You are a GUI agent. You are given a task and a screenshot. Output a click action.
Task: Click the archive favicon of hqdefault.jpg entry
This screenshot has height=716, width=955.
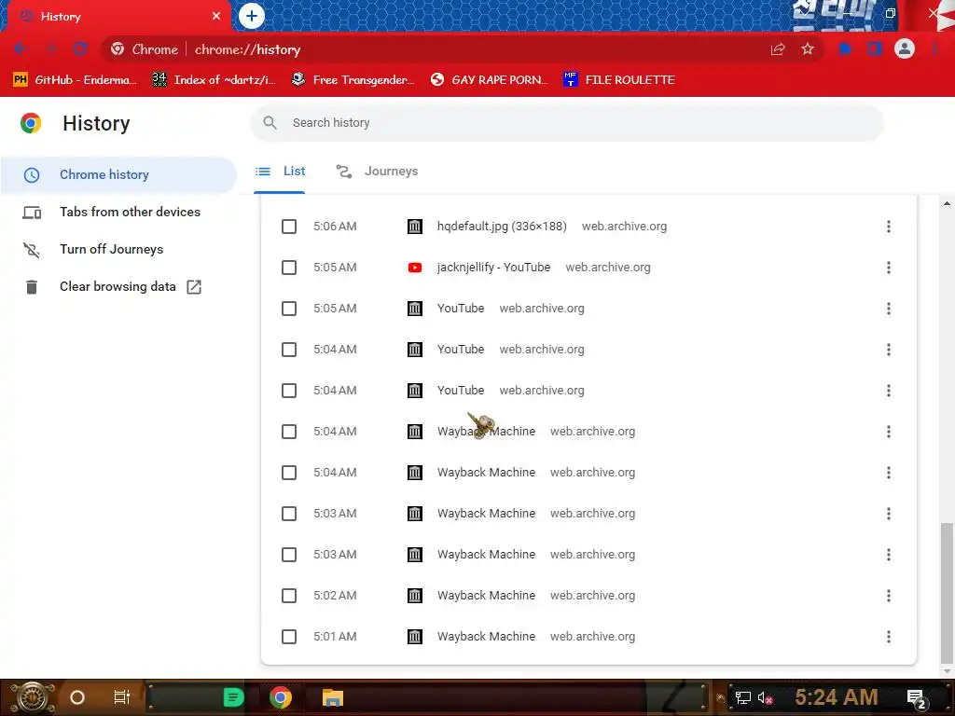[x=415, y=227]
